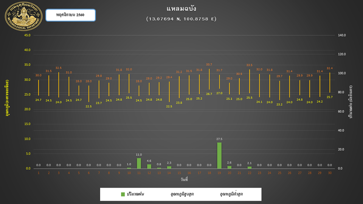Click the 60.0 tick on right axis
Viewport: 363px width, 204px height.
pyautogui.click(x=341, y=111)
